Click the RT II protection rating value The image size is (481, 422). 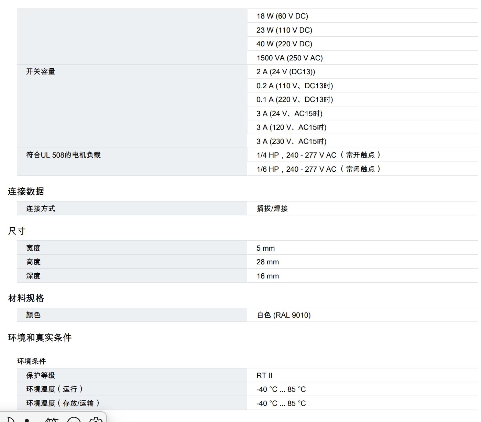(264, 375)
